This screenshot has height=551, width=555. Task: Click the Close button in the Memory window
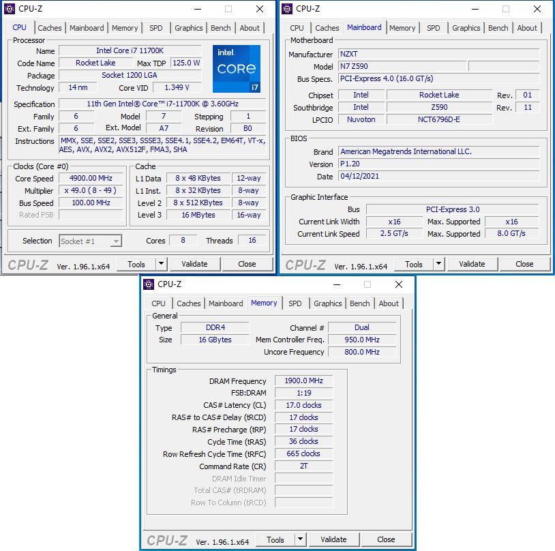point(386,539)
